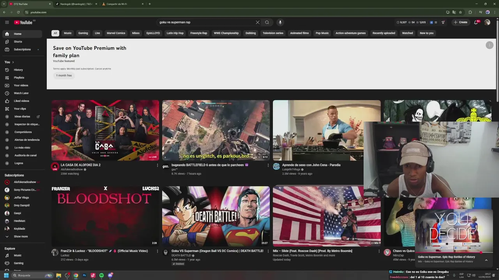Open options for LA CASA DE ALOFOKE video

[157, 165]
